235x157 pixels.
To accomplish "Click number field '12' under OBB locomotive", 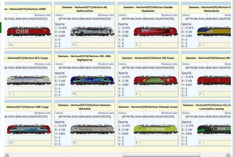I will tap(10, 44).
